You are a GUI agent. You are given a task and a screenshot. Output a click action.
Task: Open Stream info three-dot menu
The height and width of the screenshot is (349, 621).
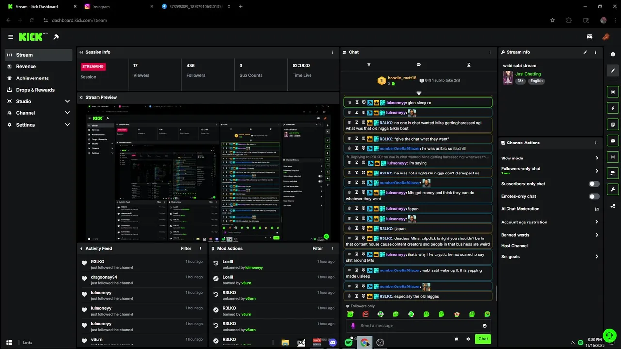point(596,52)
